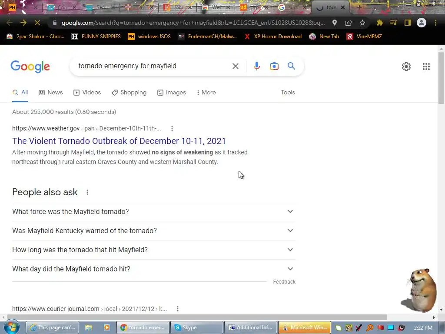Screen dimensions: 445x334
Task: Open the Google apps grid
Action: click(426, 67)
